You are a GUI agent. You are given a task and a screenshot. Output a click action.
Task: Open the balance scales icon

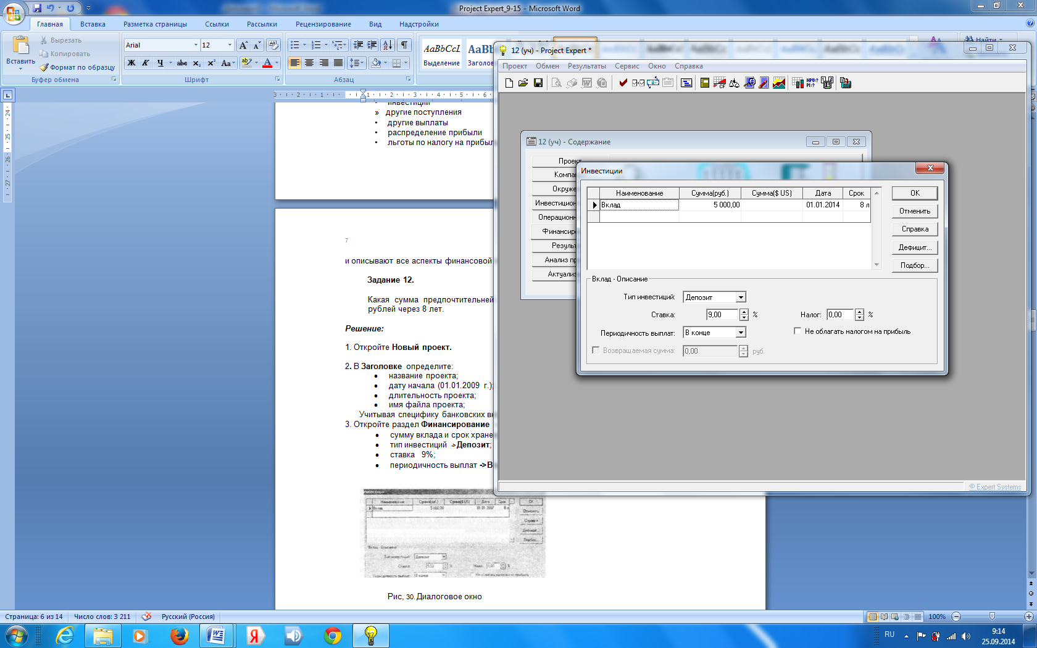click(734, 83)
